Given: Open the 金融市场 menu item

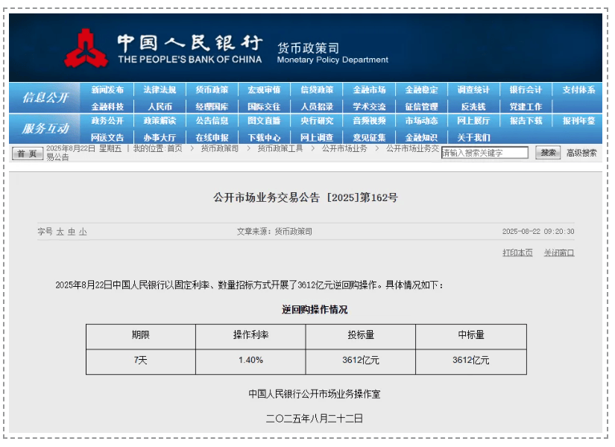Looking at the screenshot, I should click(x=369, y=90).
